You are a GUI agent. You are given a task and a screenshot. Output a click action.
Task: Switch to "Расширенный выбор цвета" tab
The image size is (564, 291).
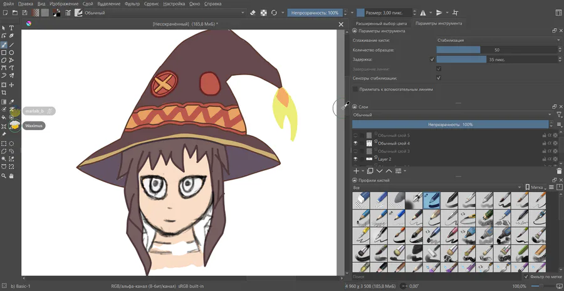(382, 23)
